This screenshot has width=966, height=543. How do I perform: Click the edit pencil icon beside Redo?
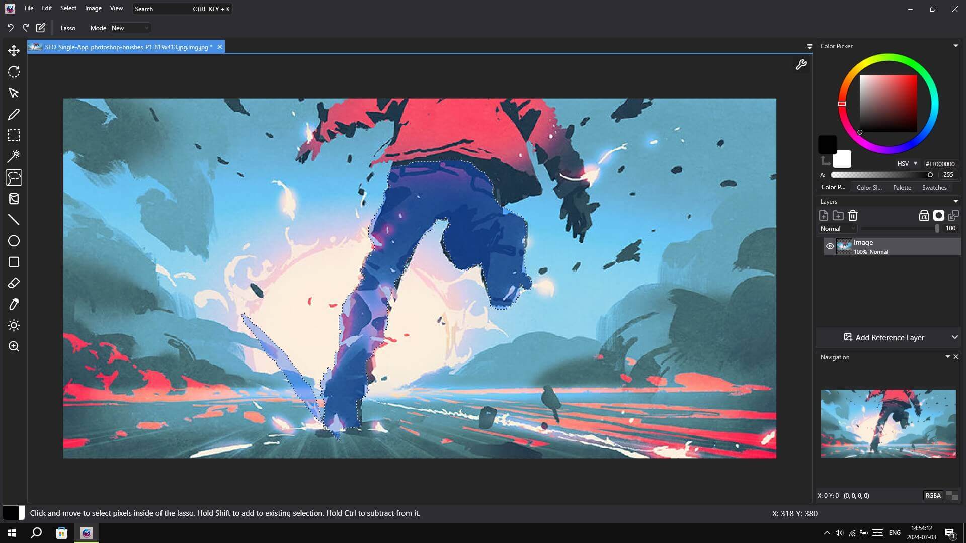coord(41,28)
